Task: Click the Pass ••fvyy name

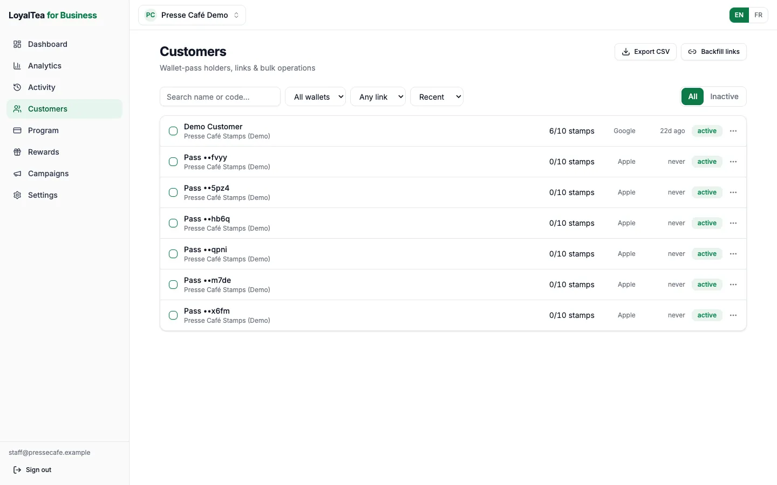Action: [x=206, y=157]
